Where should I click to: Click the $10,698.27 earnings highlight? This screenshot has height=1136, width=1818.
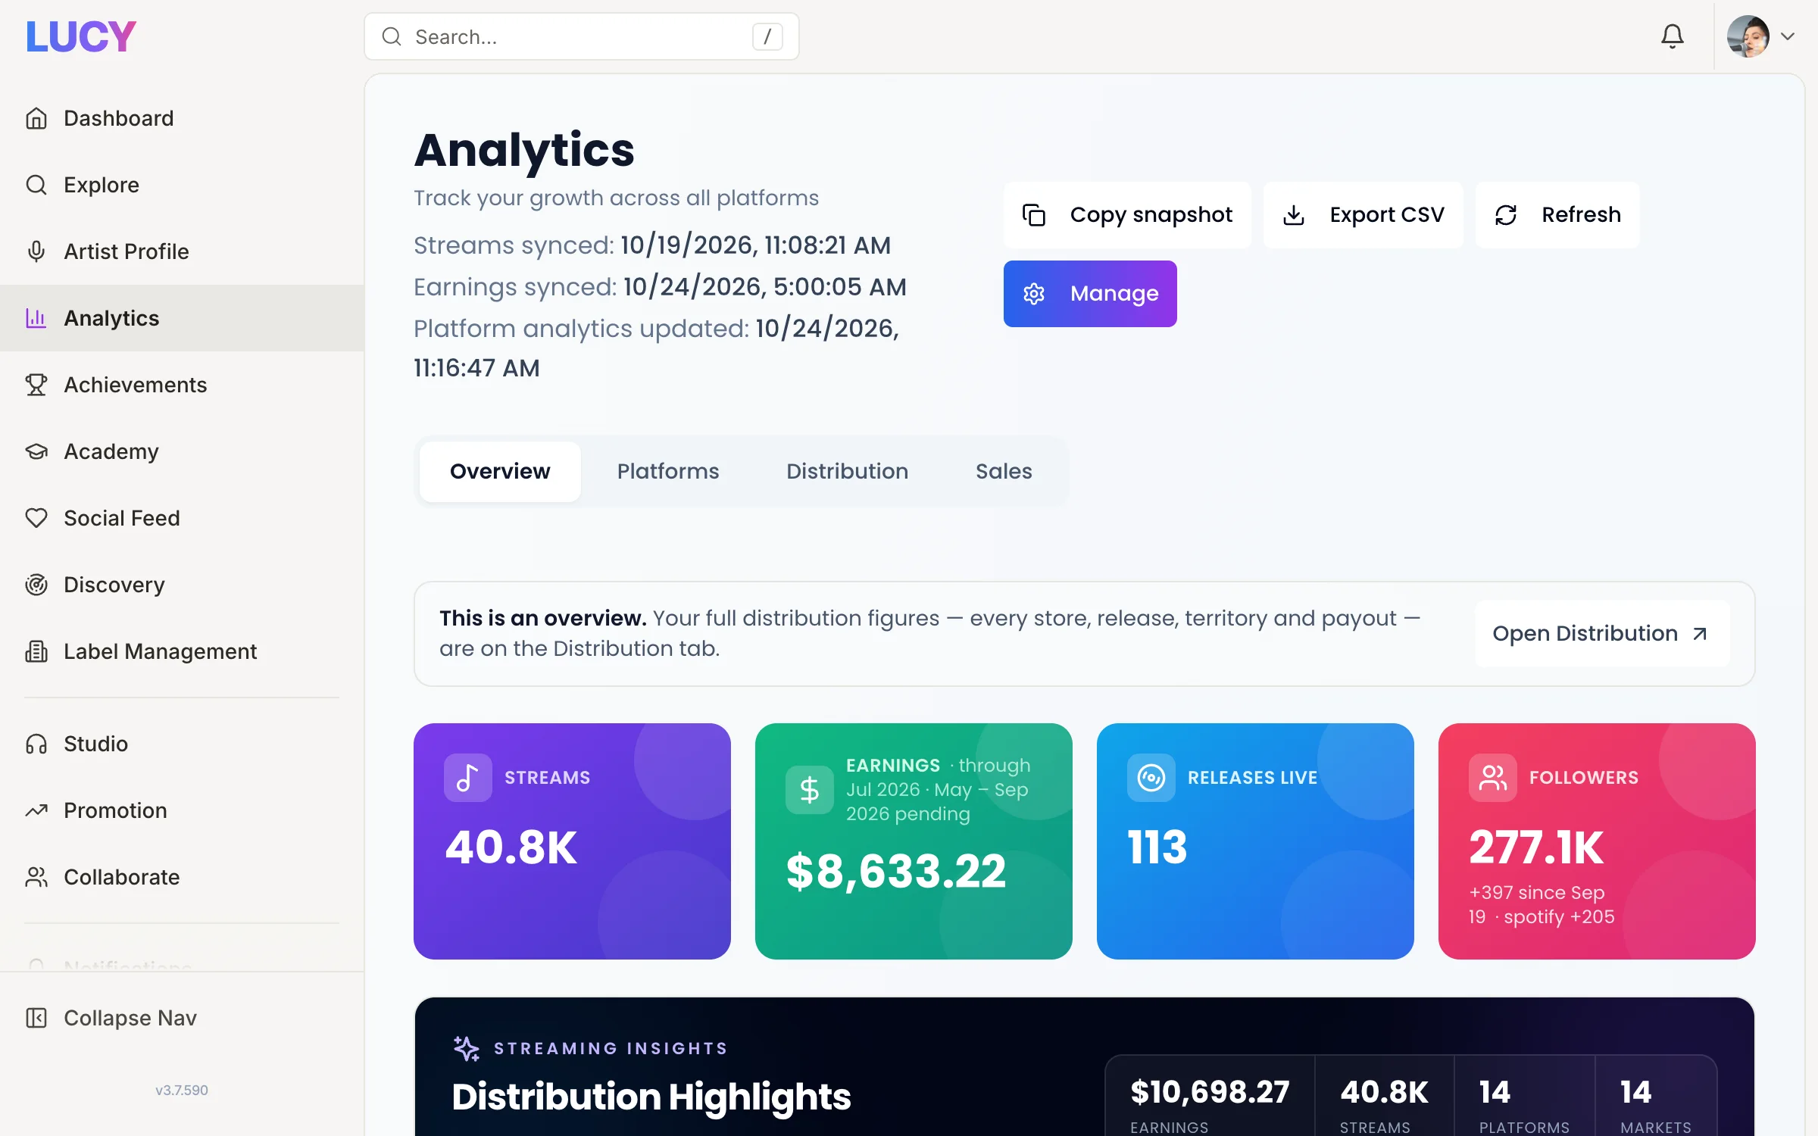[1210, 1092]
